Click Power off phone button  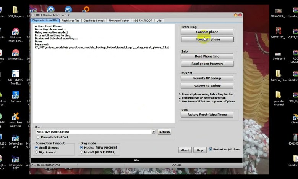click(x=207, y=39)
